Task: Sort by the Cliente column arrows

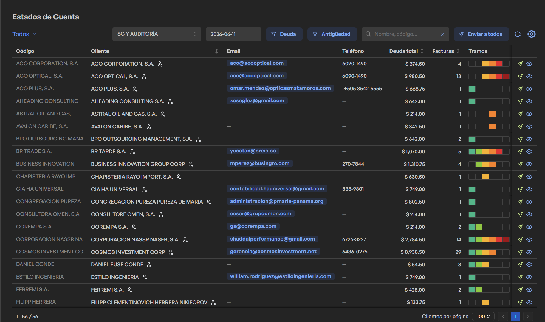Action: [x=216, y=51]
